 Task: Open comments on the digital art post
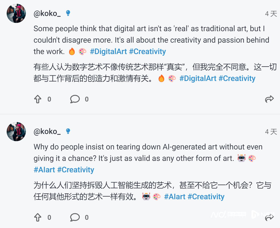point(75,99)
